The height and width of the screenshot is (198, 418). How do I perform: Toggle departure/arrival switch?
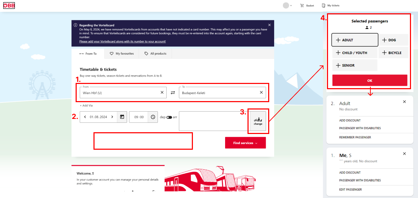tap(169, 117)
